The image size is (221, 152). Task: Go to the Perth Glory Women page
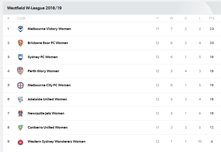pyautogui.click(x=43, y=71)
